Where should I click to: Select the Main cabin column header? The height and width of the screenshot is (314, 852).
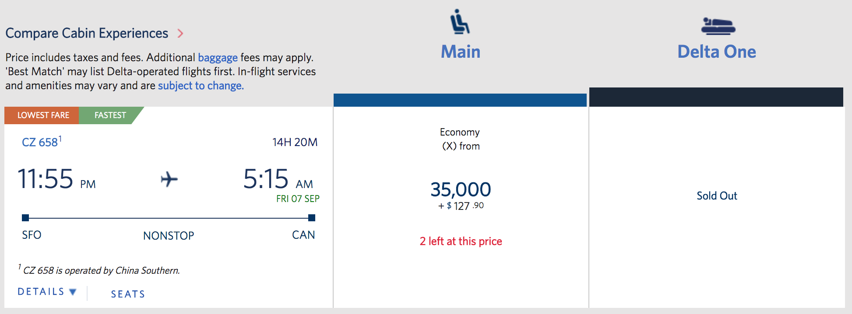pyautogui.click(x=461, y=52)
